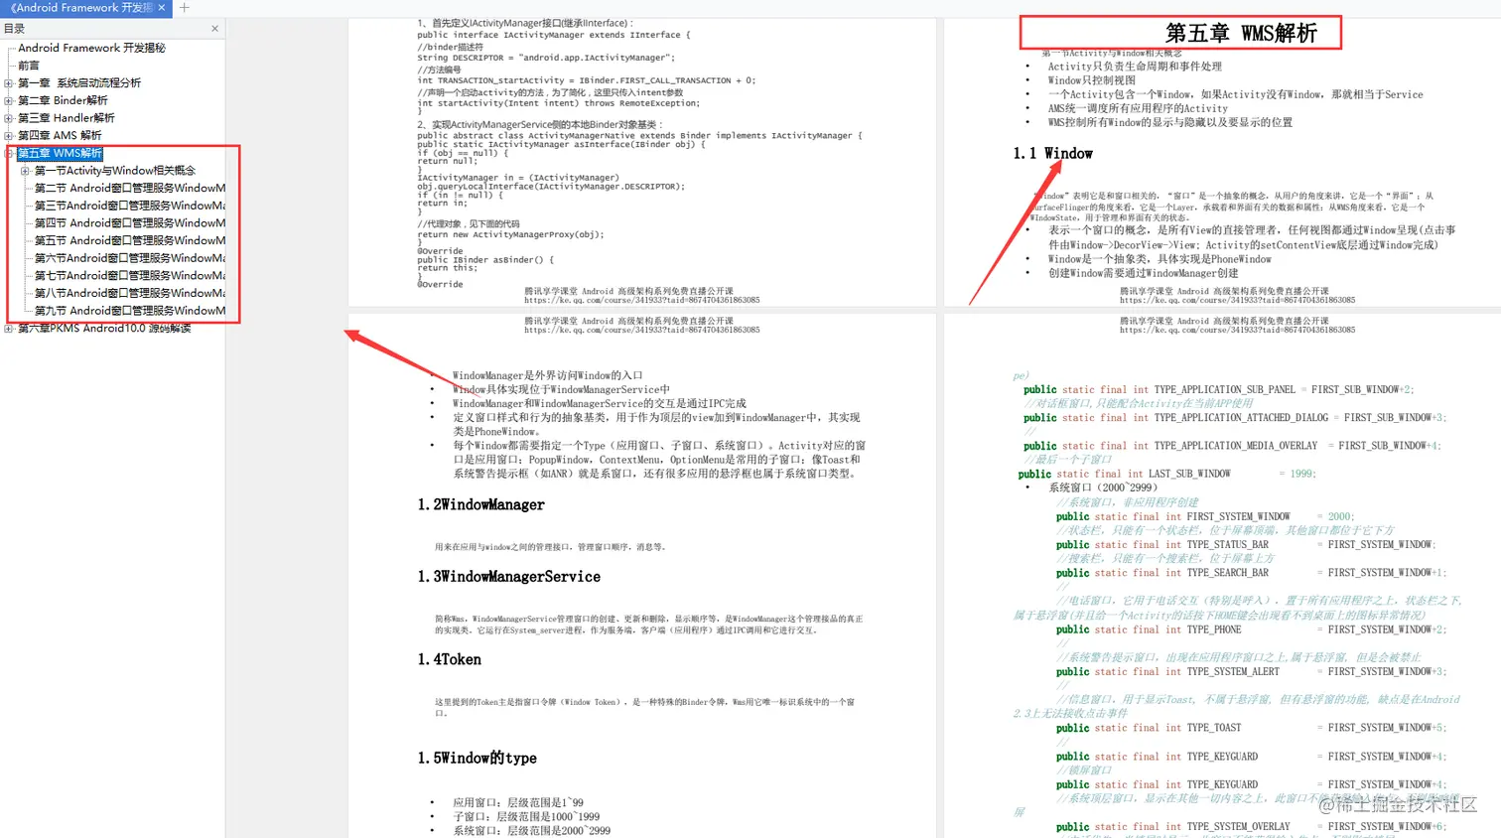Click the ke.qq.com URL atop the WindowManager page
The image size is (1501, 838).
[x=642, y=330]
